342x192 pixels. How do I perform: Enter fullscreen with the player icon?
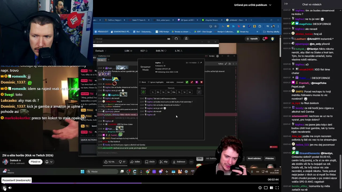coord(277,188)
